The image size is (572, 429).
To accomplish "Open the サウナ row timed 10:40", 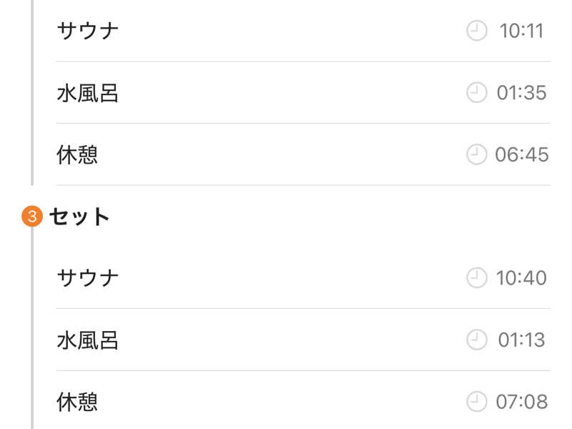I will click(x=87, y=278).
